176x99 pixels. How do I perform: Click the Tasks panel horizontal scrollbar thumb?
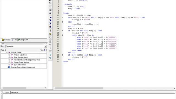(15, 88)
